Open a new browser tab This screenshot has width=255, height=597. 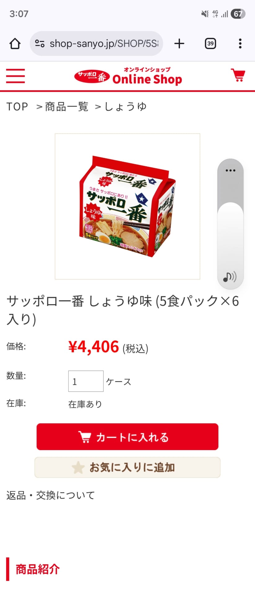179,44
